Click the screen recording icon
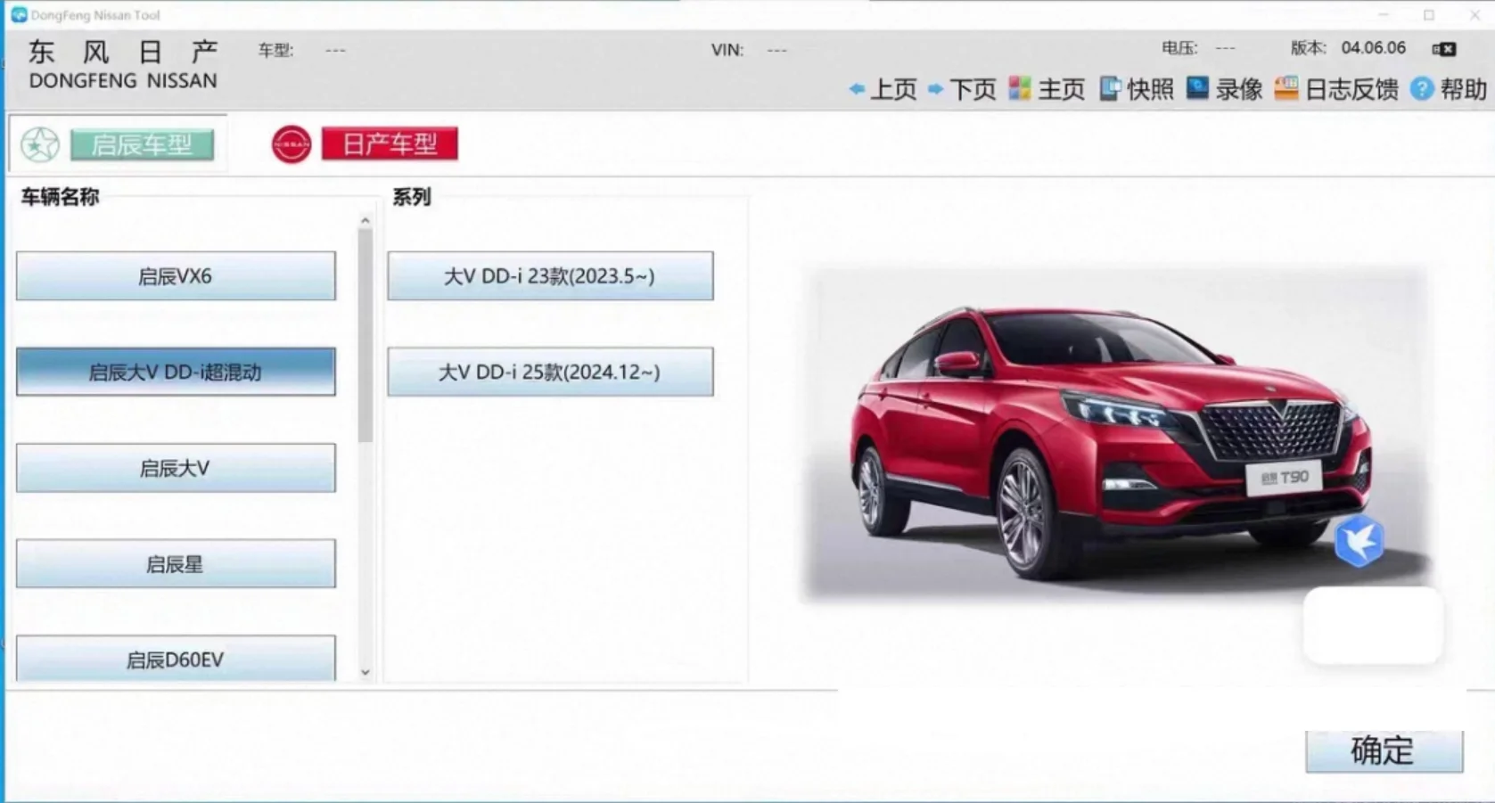Screen dimensions: 1495x803 click(1197, 88)
